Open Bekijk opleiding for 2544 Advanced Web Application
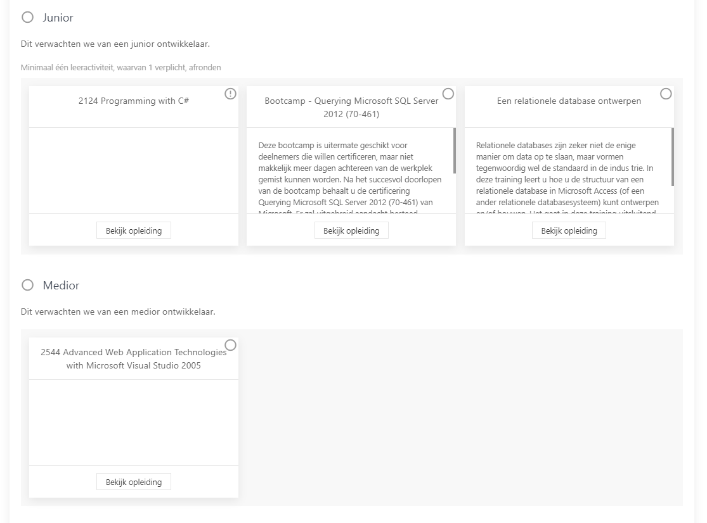This screenshot has width=707, height=523. click(x=134, y=482)
